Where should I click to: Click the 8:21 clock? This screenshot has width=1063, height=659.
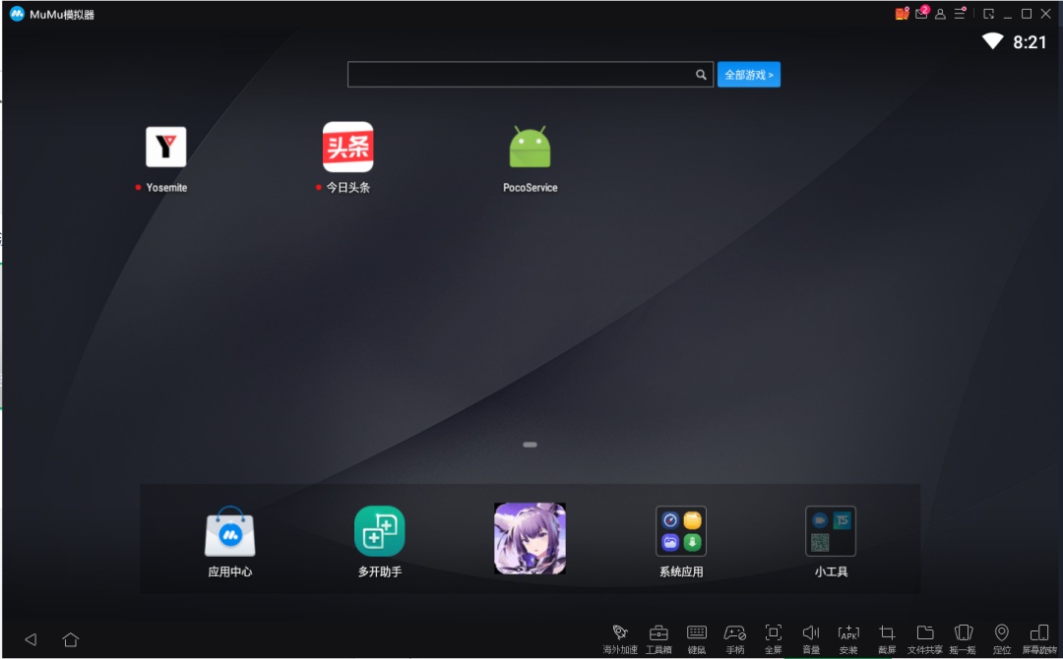click(1030, 42)
